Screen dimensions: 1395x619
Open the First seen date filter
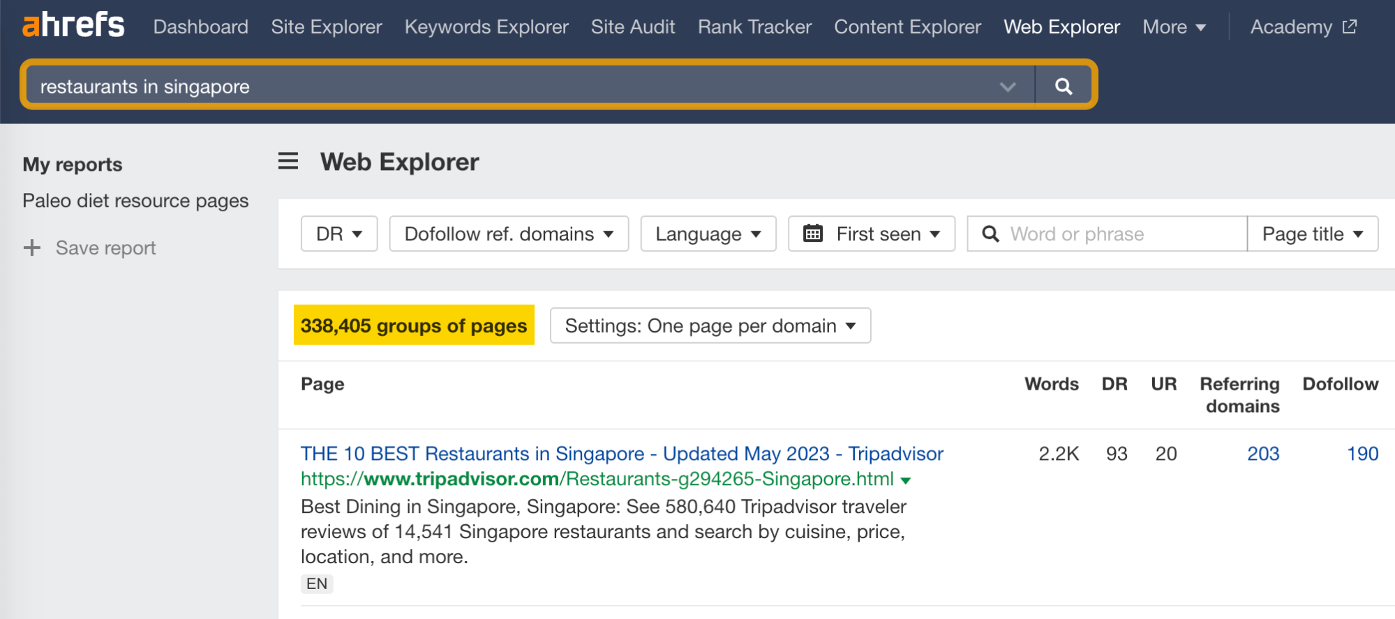[872, 234]
